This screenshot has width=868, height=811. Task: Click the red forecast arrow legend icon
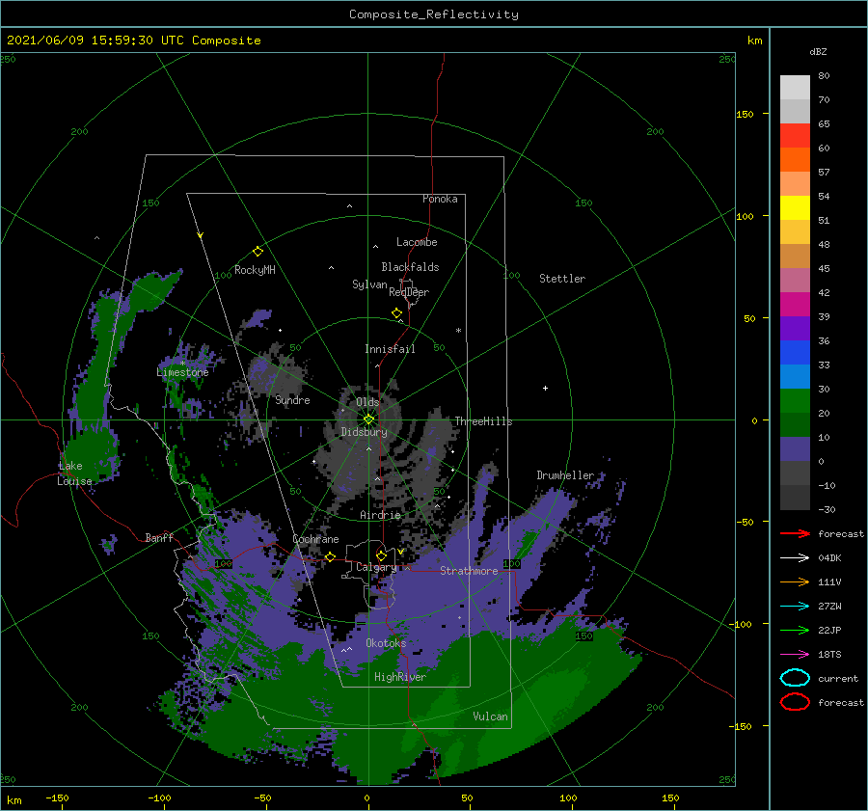click(795, 533)
